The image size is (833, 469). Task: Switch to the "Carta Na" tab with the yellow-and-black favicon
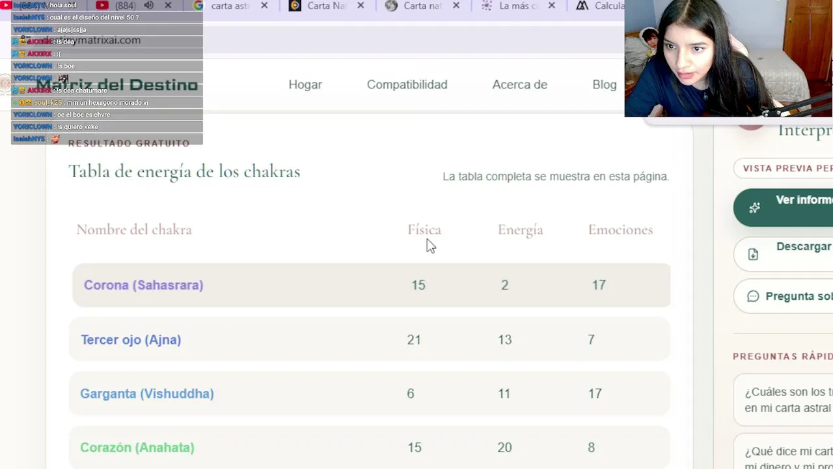tap(327, 6)
